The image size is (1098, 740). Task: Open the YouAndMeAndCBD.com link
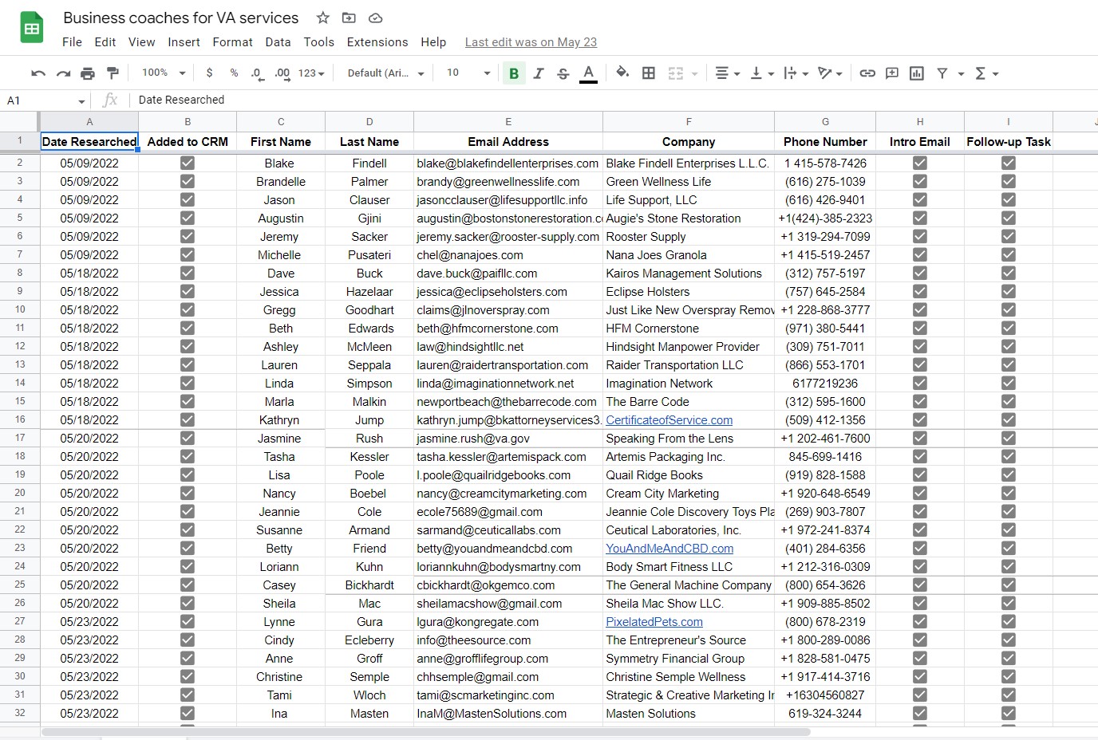pos(669,549)
